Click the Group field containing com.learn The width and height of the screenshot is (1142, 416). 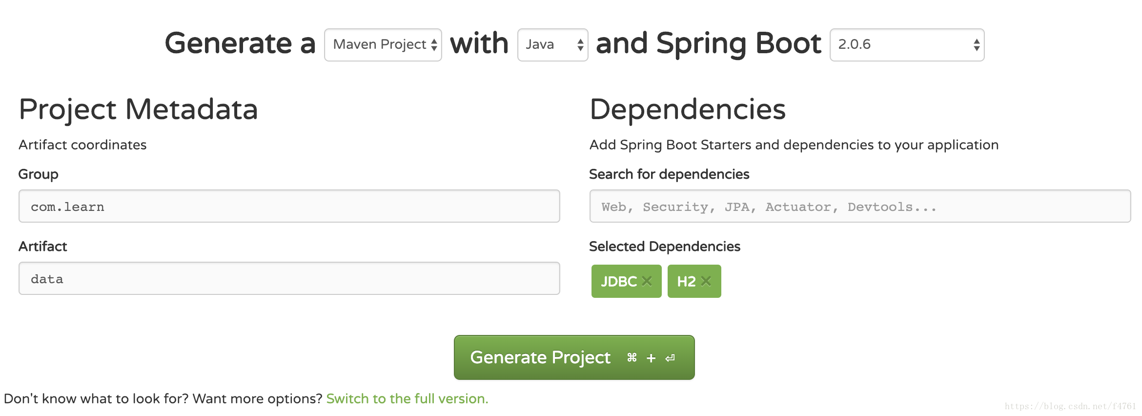(289, 206)
